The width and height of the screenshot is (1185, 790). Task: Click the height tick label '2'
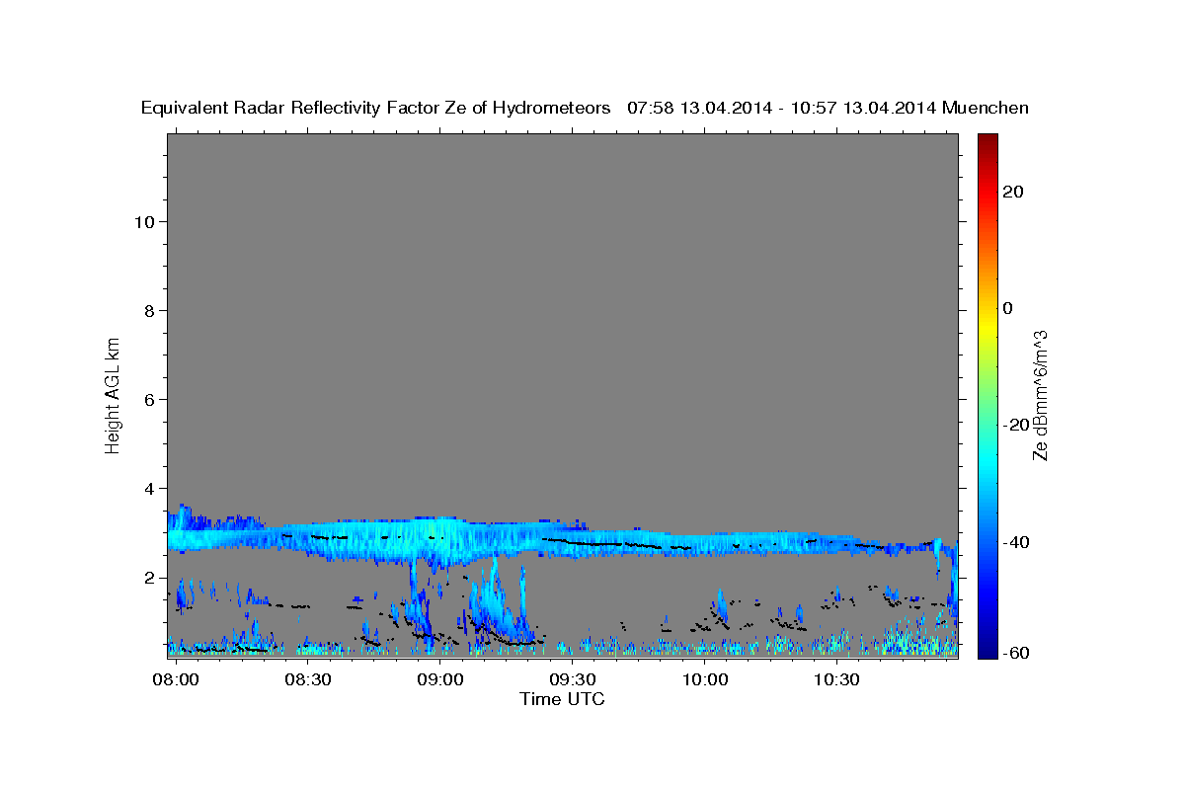pyautogui.click(x=150, y=578)
